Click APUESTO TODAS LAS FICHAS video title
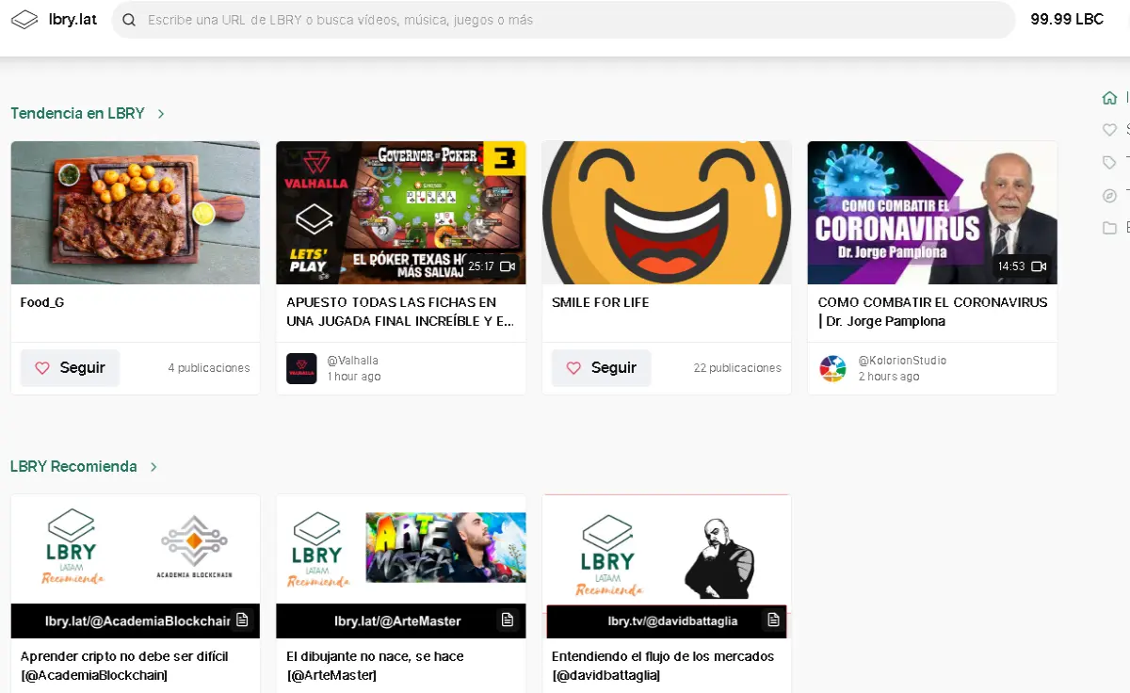Screen dimensions: 1130x693 [400, 312]
